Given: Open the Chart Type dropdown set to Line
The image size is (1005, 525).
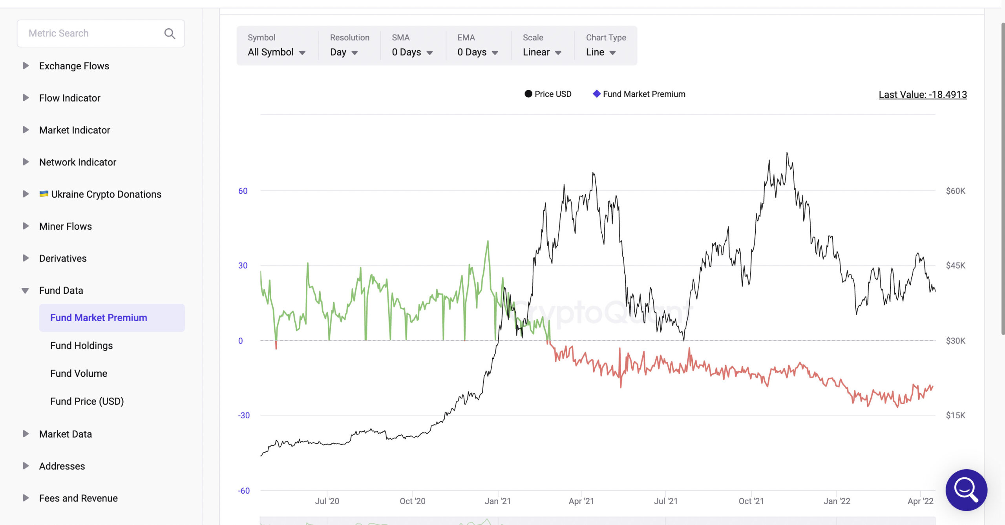Looking at the screenshot, I should tap(601, 52).
